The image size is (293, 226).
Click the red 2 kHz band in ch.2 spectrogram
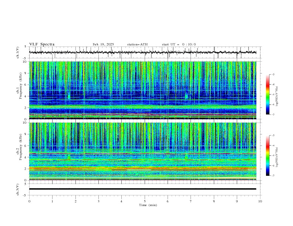pyautogui.click(x=142, y=168)
